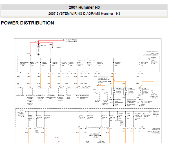
Task: Click the 'MEGA FUSE' label text
Action: click(25, 62)
